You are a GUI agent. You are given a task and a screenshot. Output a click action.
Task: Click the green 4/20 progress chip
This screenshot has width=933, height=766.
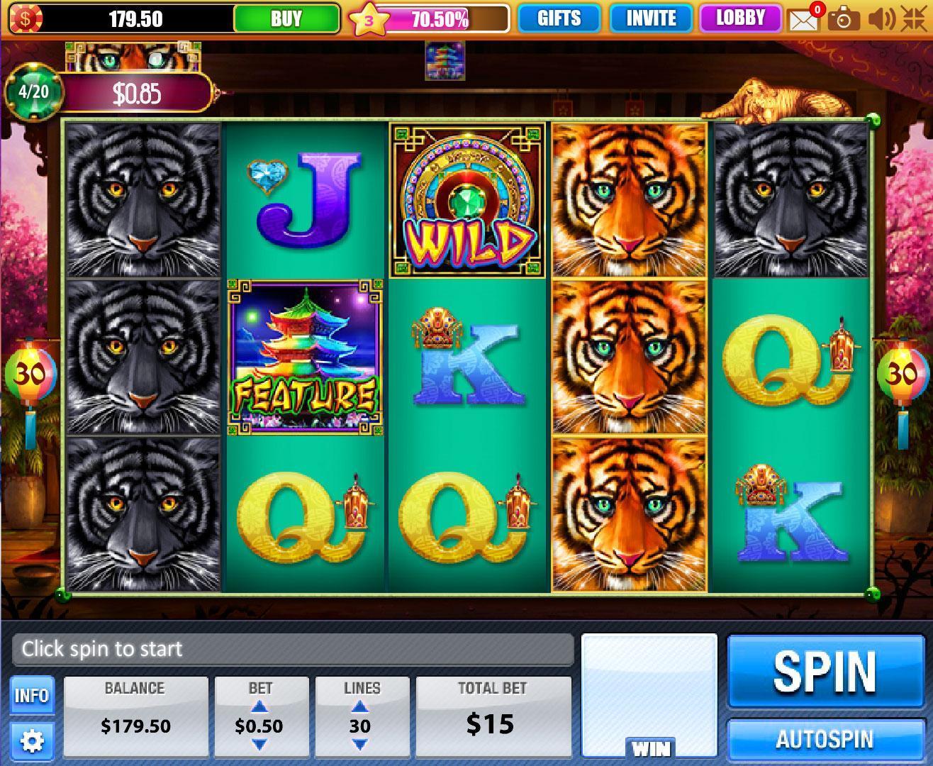pyautogui.click(x=33, y=92)
